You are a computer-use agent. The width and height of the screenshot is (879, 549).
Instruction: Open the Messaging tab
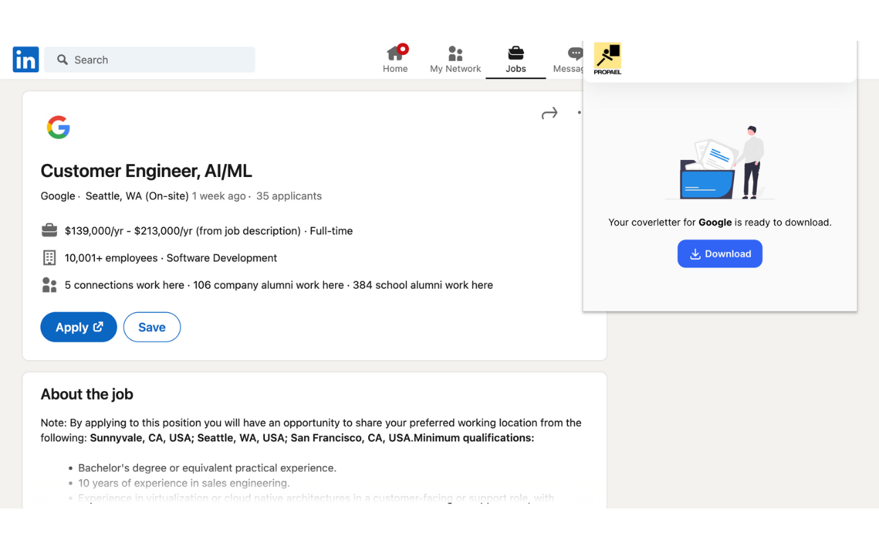coord(569,59)
